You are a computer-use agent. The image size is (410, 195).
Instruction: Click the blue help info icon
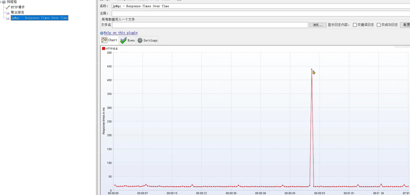point(102,33)
